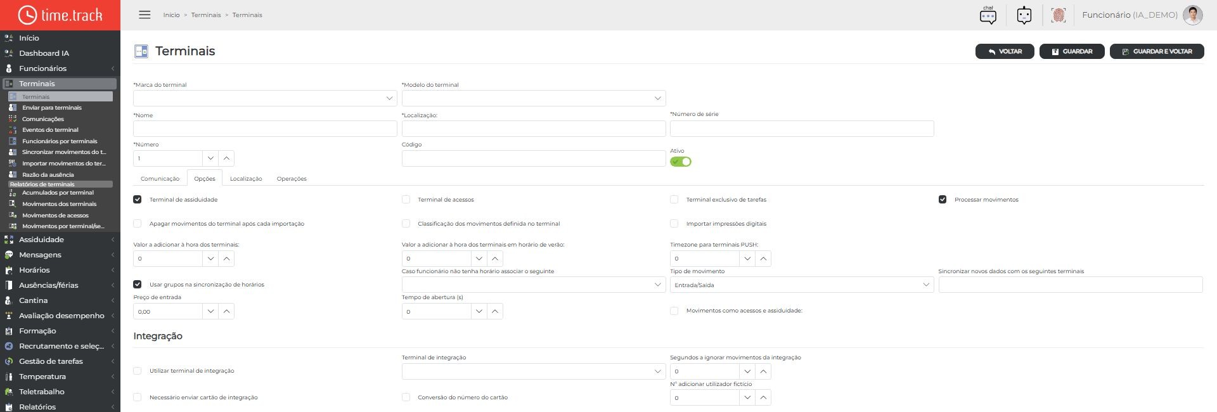
Task: Click the Avaliação desempenho sidebar icon
Action: pos(9,316)
